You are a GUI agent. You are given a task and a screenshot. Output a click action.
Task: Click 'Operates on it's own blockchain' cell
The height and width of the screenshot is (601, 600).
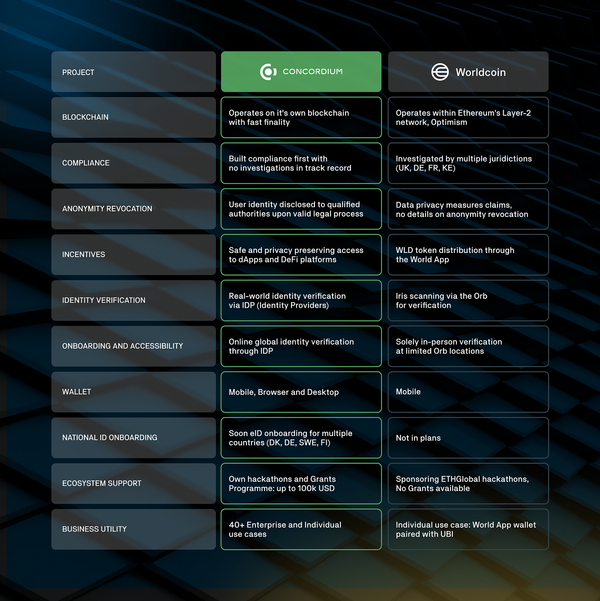tap(301, 117)
